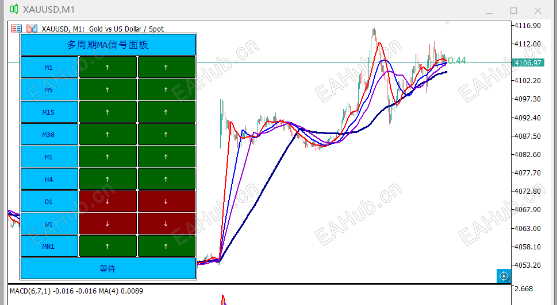Click the second up-arrow cell in M1 row

[166, 67]
